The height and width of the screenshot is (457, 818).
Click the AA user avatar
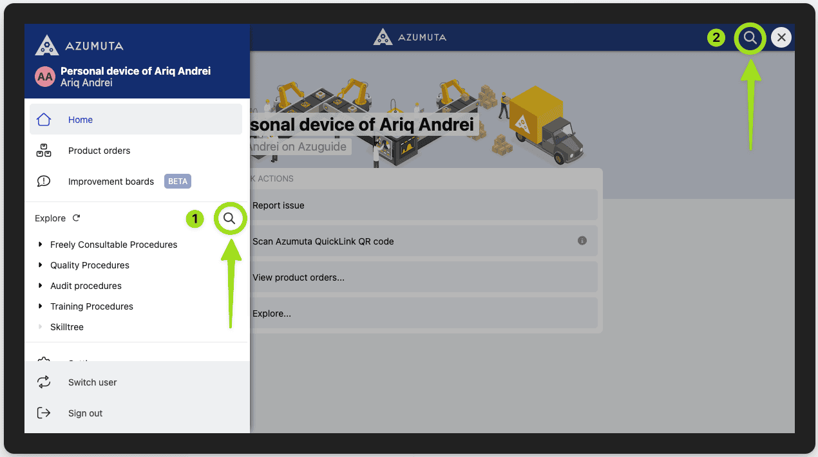[x=45, y=77]
